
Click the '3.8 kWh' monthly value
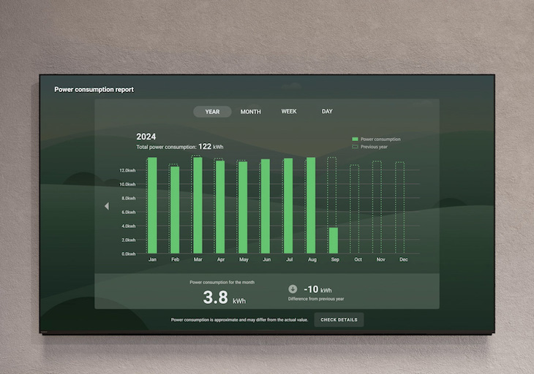225,297
